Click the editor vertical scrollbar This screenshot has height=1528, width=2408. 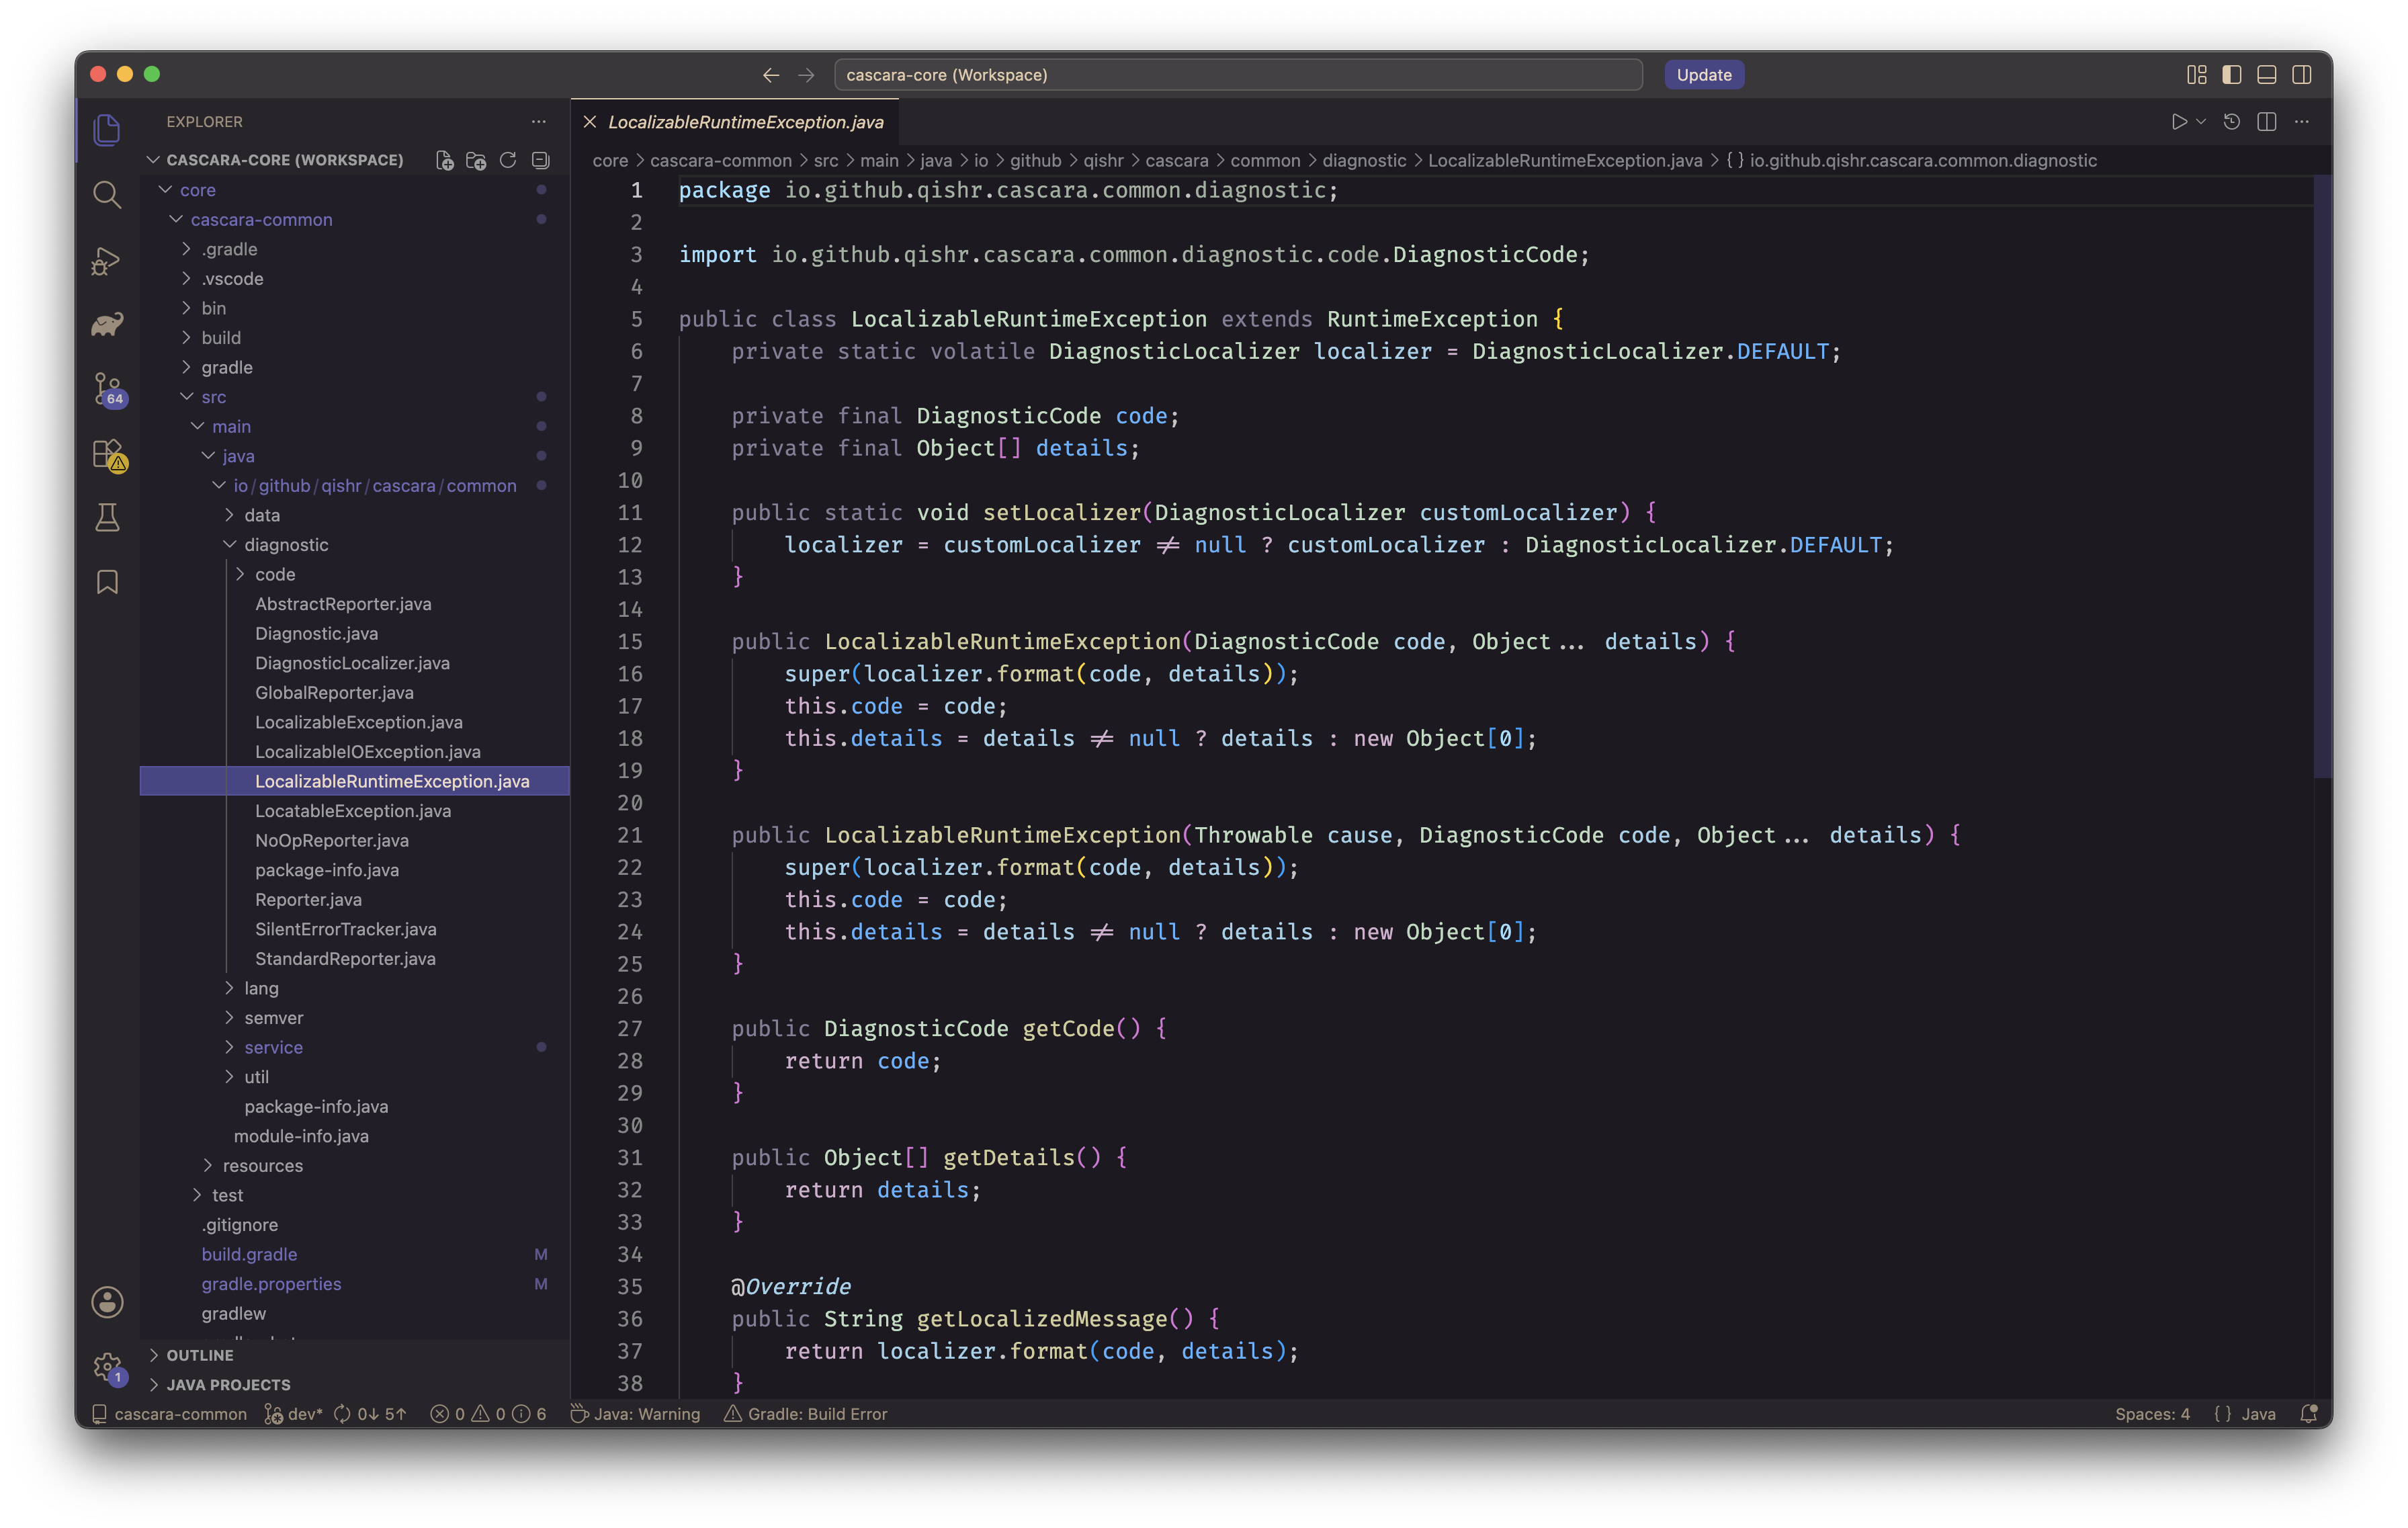pyautogui.click(x=2322, y=477)
